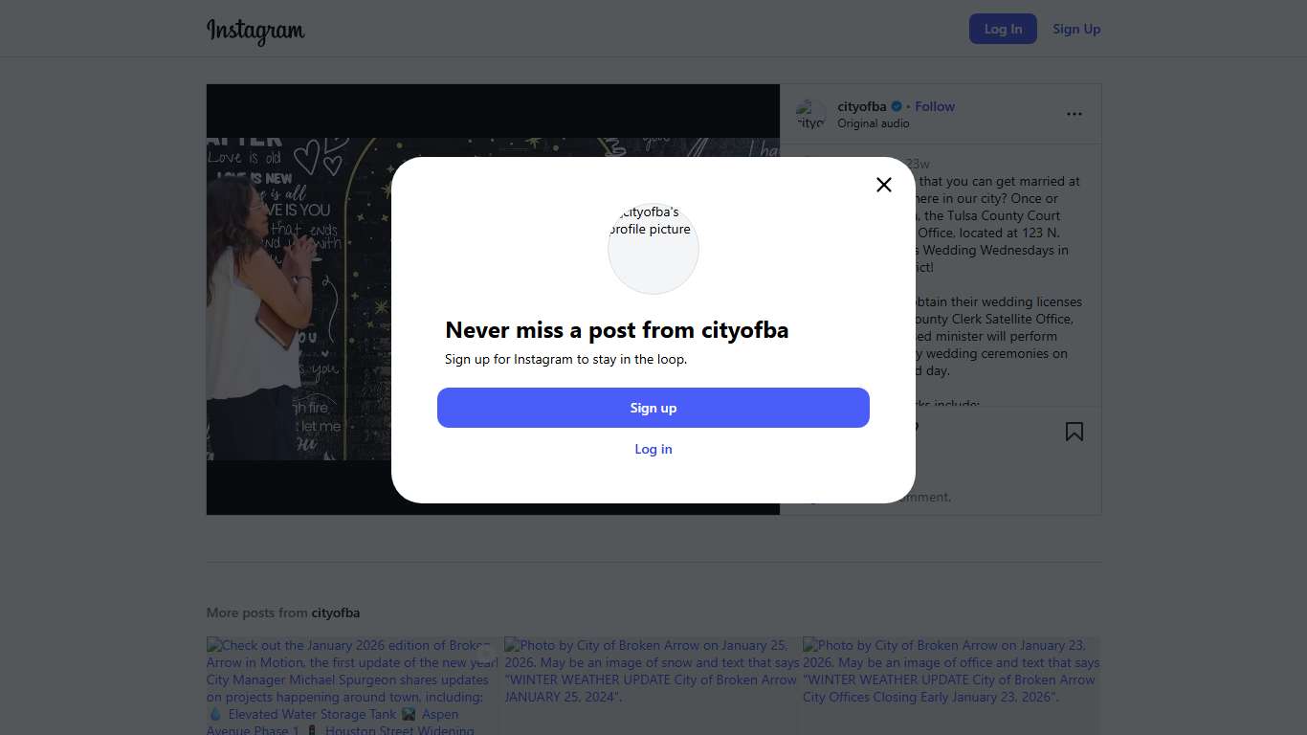Click the verified badge beside cityofba
1307x735 pixels.
point(897,106)
